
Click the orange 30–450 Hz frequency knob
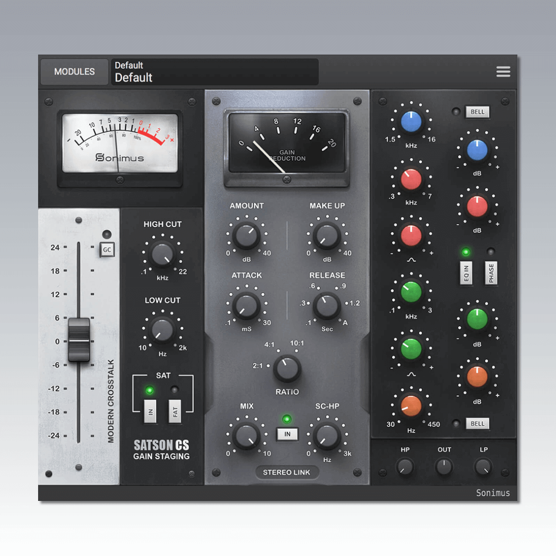[411, 406]
